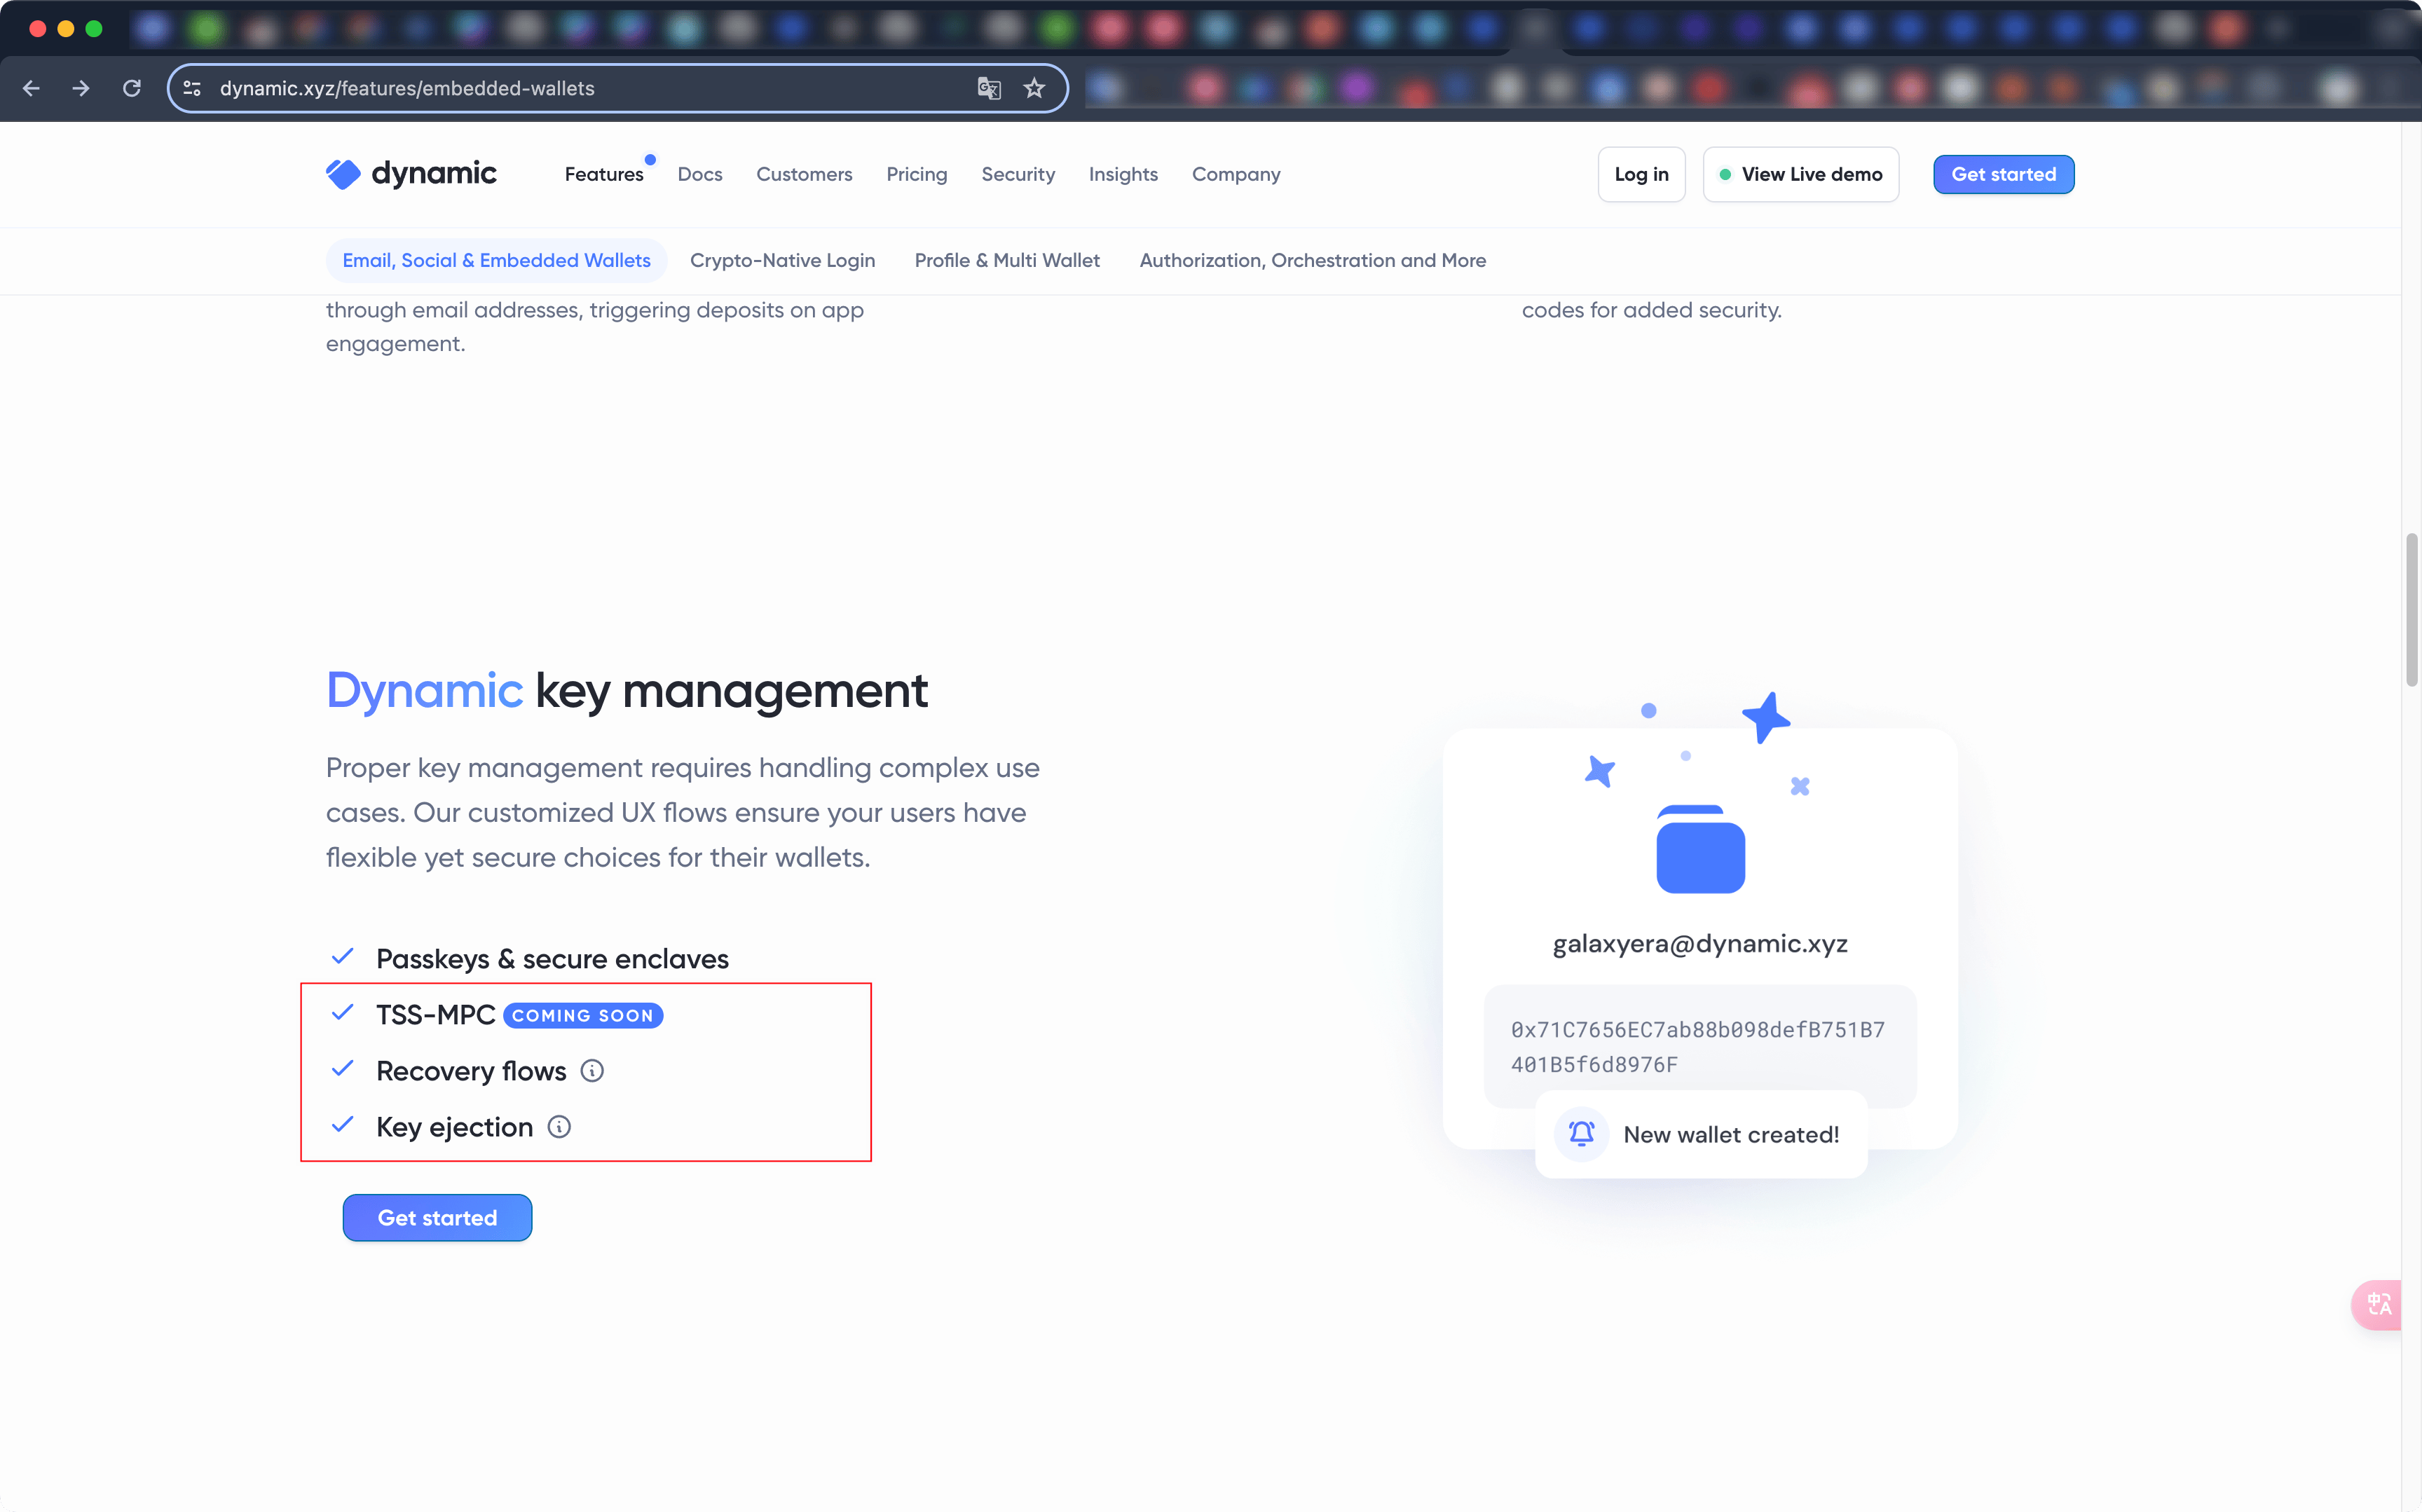The height and width of the screenshot is (1512, 2422).
Task: Click the translate page icon in address bar
Action: point(989,89)
